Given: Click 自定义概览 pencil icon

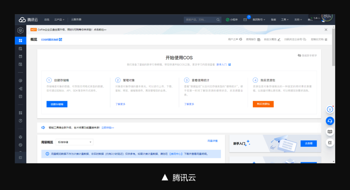Looking at the screenshot, I should click(x=279, y=39).
